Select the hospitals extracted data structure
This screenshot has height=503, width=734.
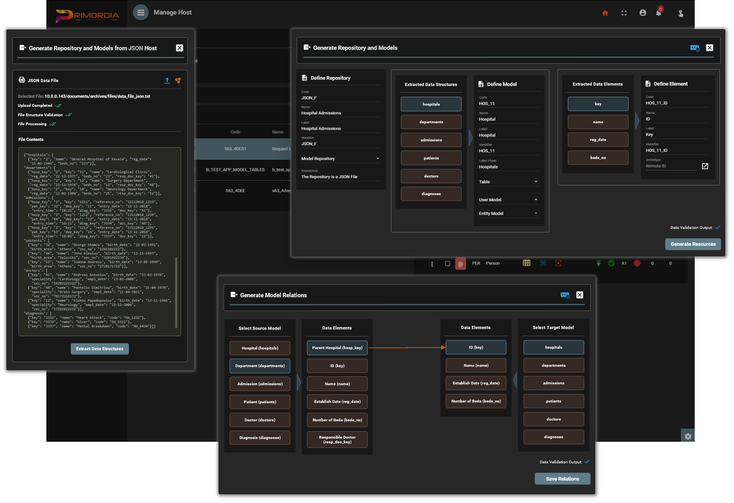[x=431, y=104]
